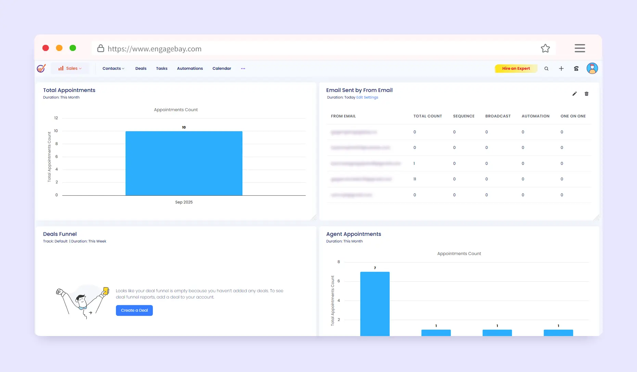Click the Hire an Expert button
This screenshot has height=372, width=637.
[x=515, y=68]
